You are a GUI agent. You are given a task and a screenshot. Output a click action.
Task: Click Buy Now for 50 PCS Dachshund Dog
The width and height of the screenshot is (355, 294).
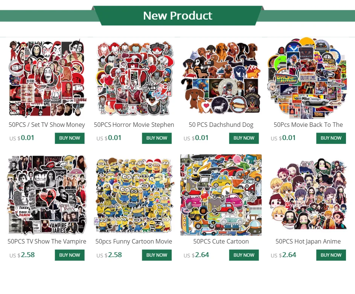[244, 138]
